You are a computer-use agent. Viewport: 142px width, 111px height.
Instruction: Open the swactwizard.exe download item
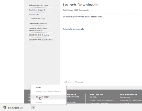(x=15, y=108)
